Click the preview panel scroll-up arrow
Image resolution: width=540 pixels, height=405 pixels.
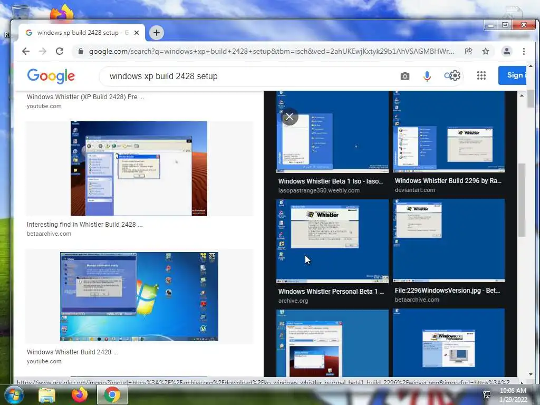click(522, 95)
